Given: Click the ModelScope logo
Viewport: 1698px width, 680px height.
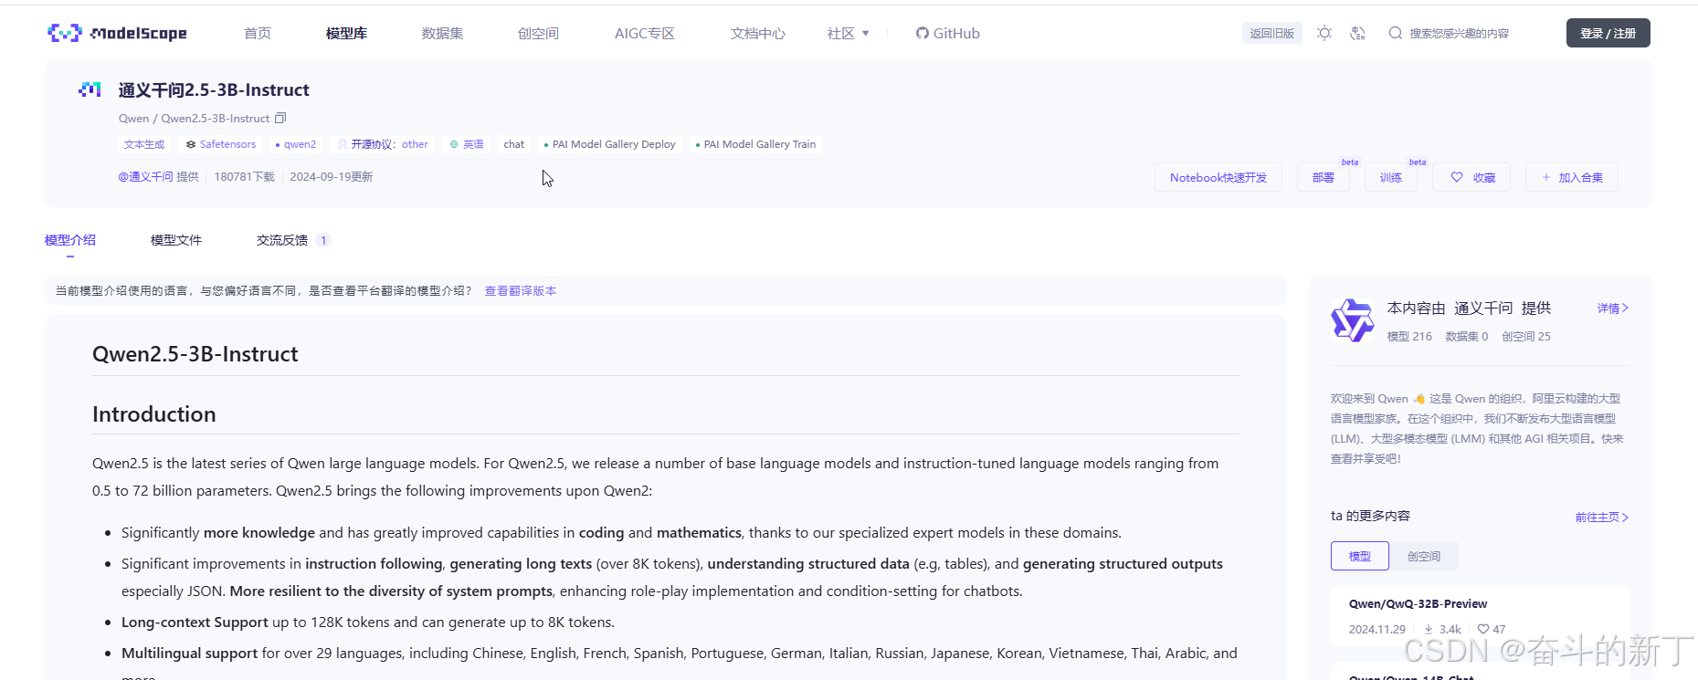Looking at the screenshot, I should (x=117, y=34).
